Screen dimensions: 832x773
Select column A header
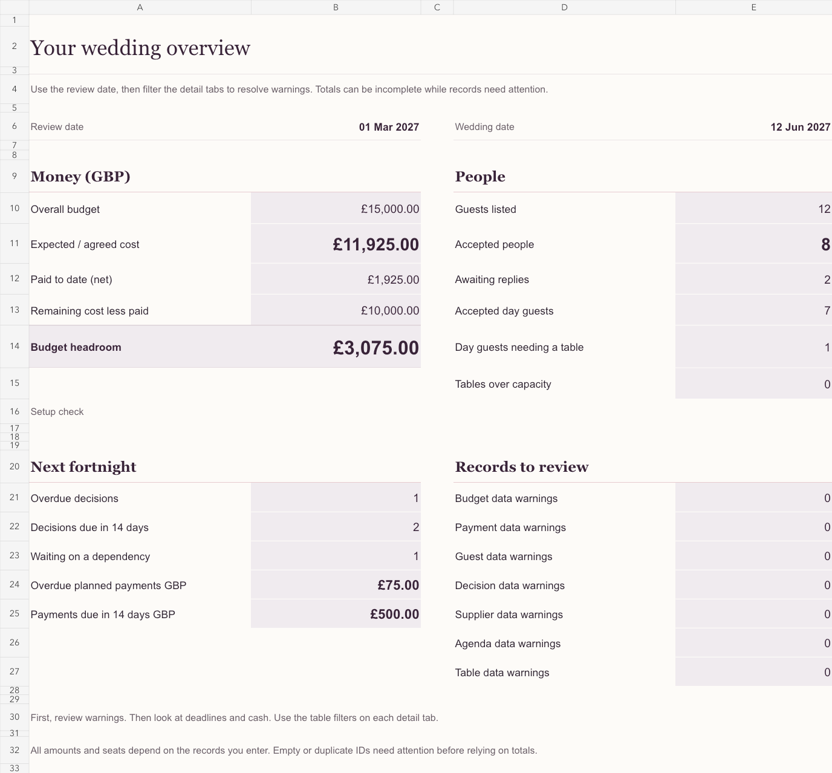tap(140, 7)
